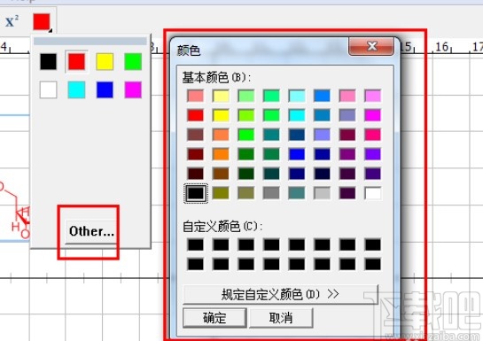Image resolution: width=483 pixels, height=341 pixels.
Task: Close the 颜色 dialog with the X button
Action: [371, 46]
